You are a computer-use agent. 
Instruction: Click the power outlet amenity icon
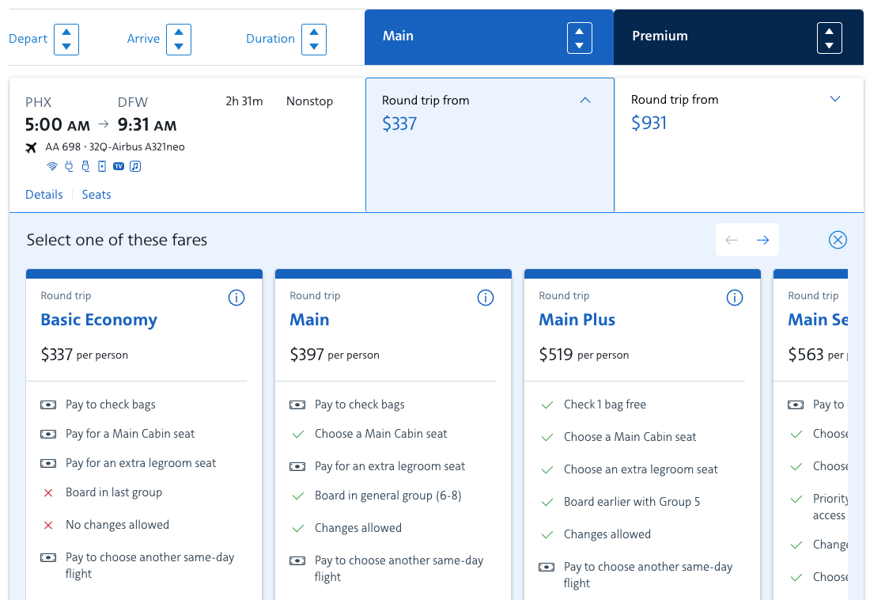click(x=69, y=166)
